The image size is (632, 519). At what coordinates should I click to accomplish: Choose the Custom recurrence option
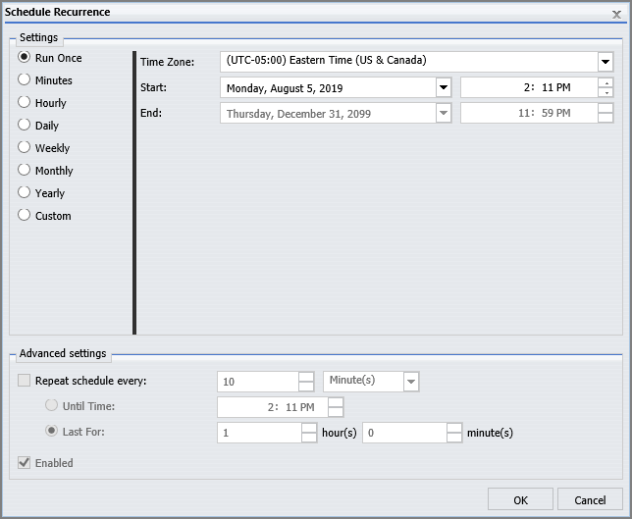tap(25, 215)
